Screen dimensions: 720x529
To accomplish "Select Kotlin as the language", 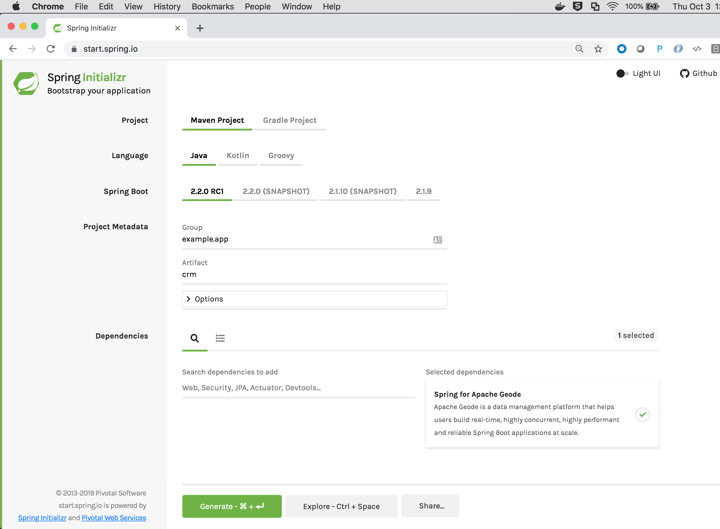I will point(238,155).
